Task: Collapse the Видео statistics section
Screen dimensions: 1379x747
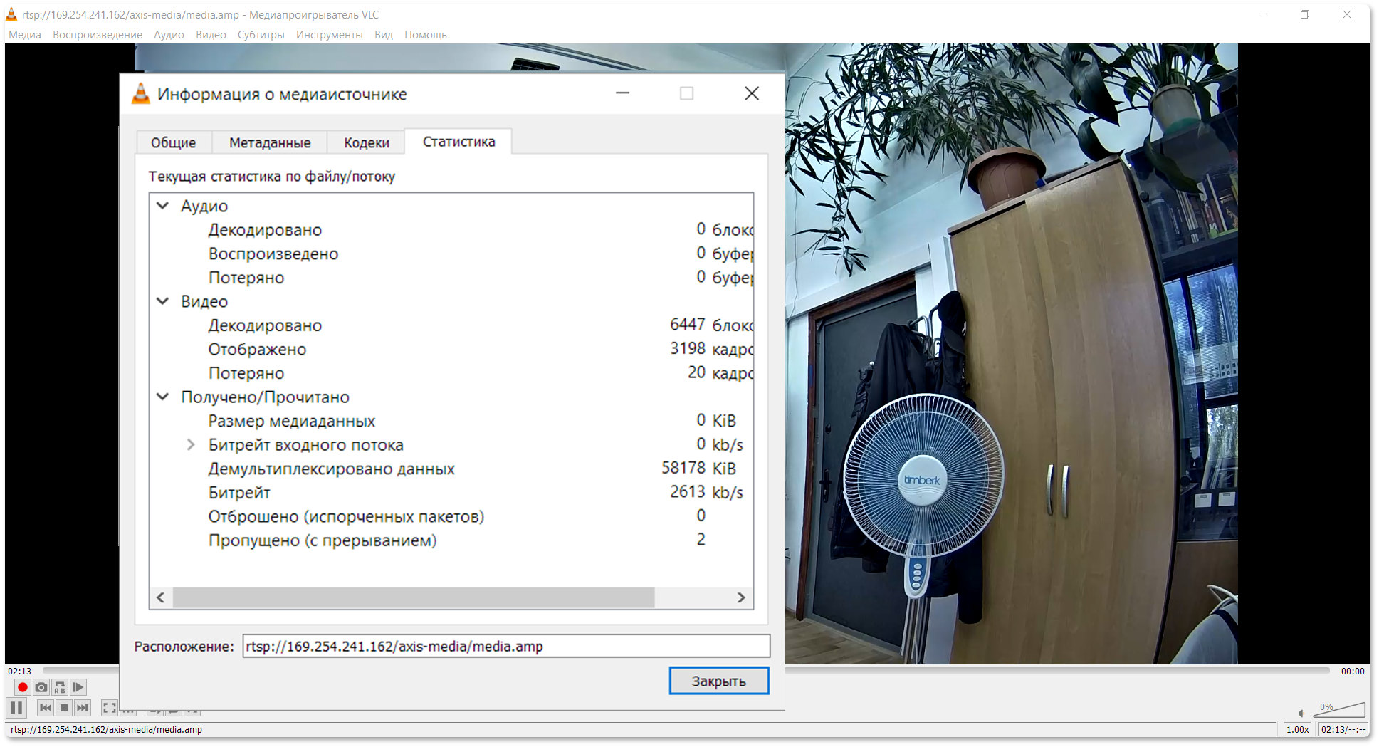Action: [x=162, y=301]
